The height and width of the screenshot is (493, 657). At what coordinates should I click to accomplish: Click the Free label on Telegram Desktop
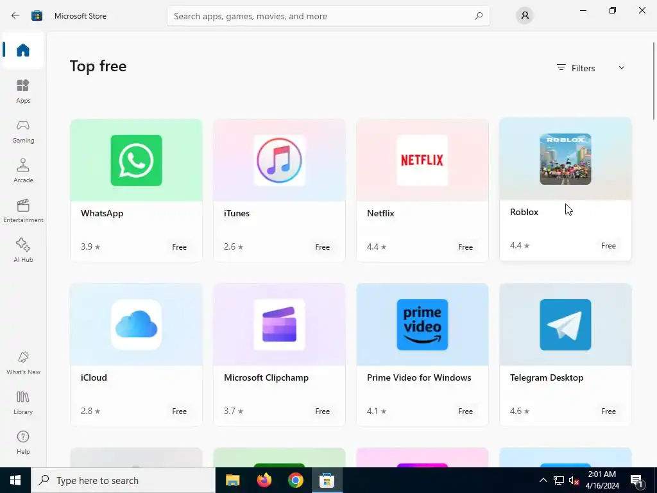point(608,411)
